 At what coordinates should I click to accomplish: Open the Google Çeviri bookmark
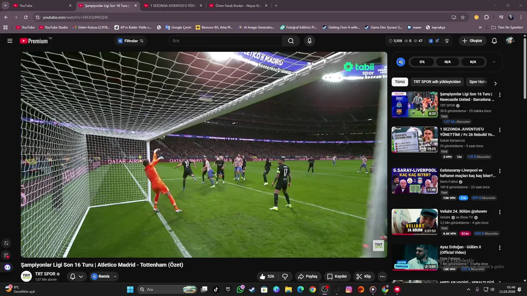(178, 27)
